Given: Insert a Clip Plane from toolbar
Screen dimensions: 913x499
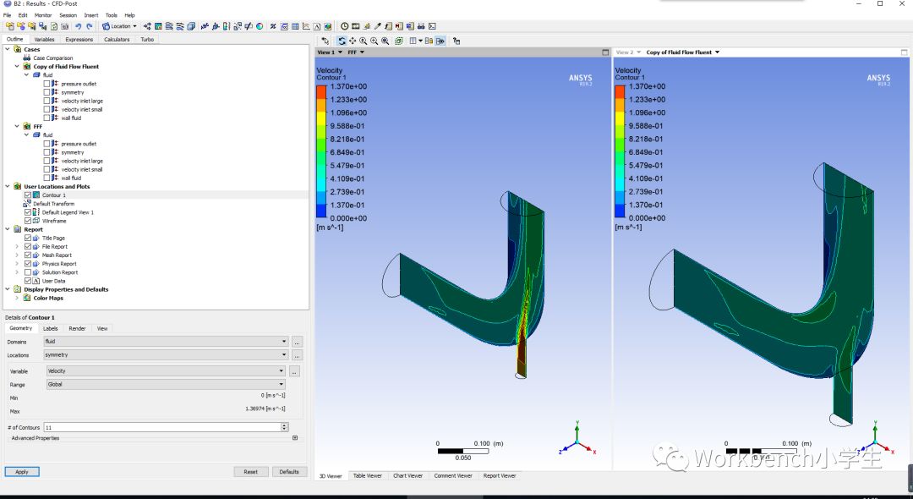Looking at the screenshot, I should click(x=249, y=26).
